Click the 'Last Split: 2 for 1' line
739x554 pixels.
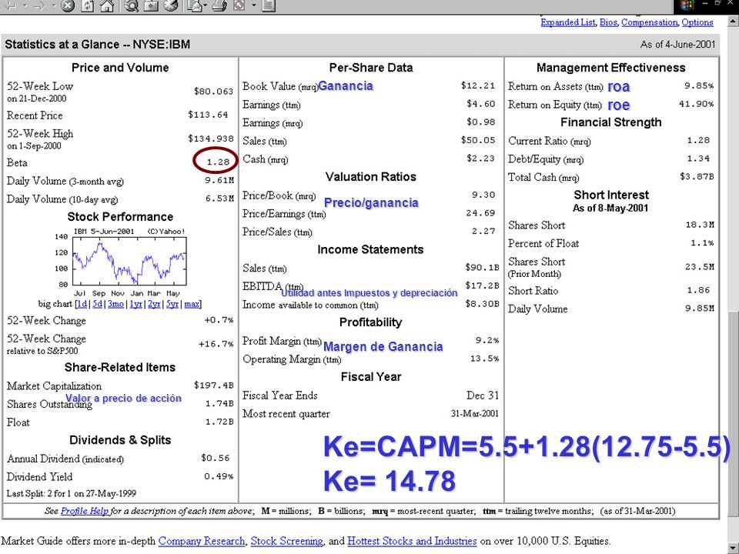(71, 494)
